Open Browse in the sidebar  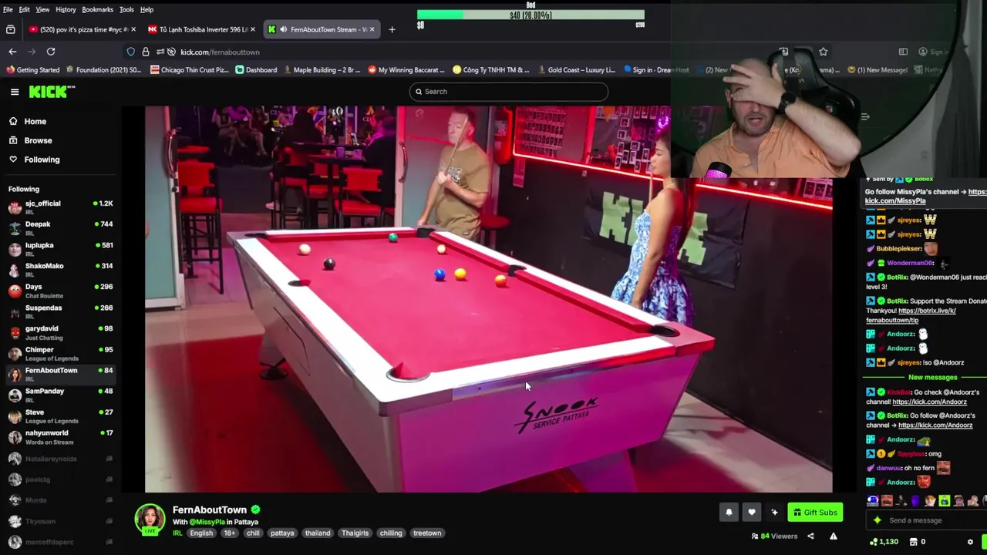click(38, 140)
